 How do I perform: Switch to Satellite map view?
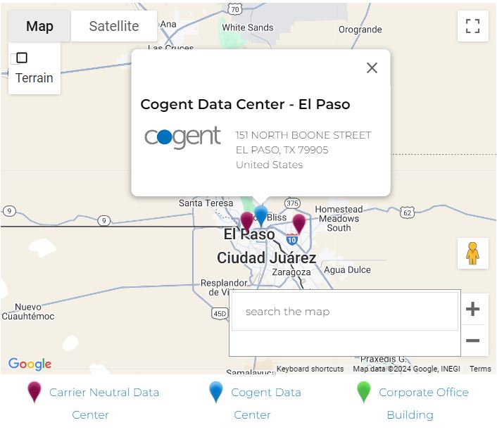(114, 26)
